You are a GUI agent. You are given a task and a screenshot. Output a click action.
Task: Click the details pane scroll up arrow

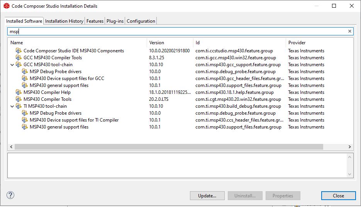[349, 157]
